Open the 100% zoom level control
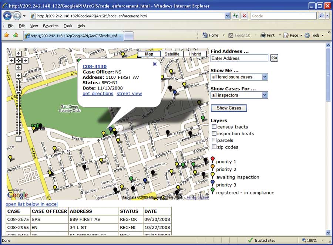The image size is (333, 245). click(313, 240)
